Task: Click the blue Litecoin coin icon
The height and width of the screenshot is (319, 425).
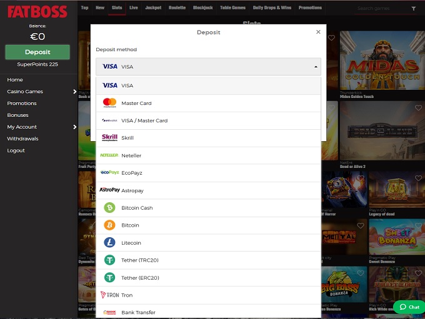Action: (x=109, y=243)
